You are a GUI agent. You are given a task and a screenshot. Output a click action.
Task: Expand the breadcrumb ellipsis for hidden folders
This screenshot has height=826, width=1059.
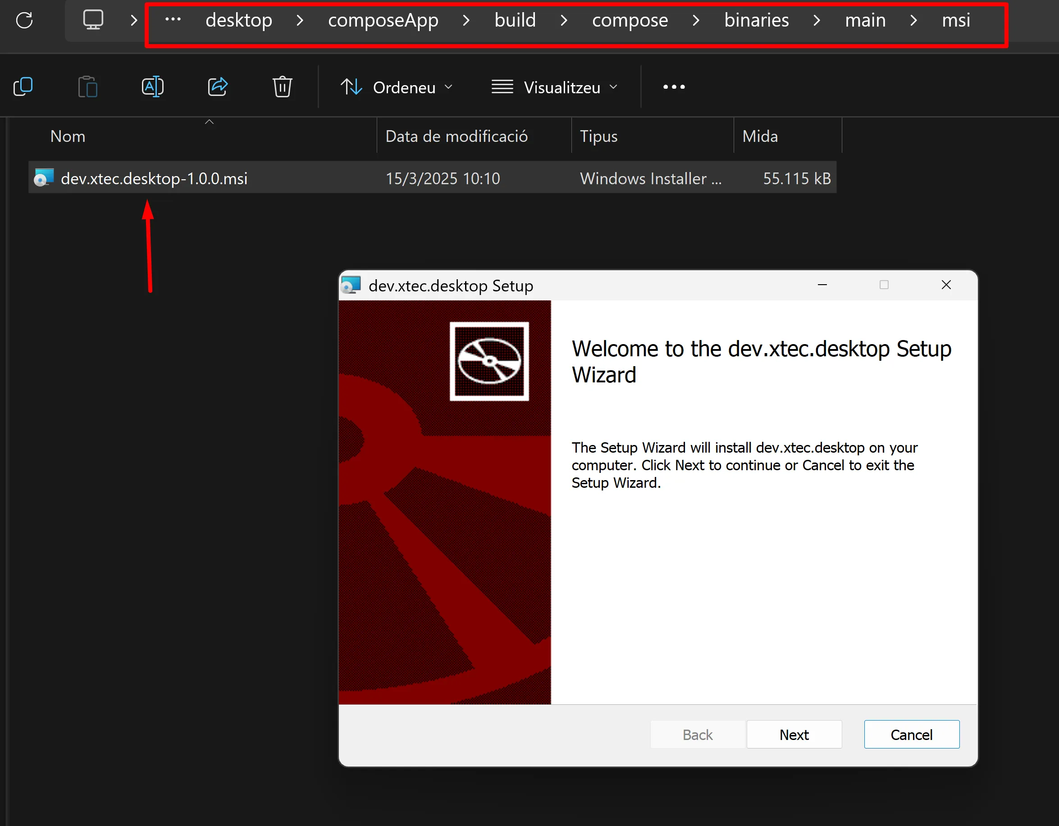coord(173,20)
